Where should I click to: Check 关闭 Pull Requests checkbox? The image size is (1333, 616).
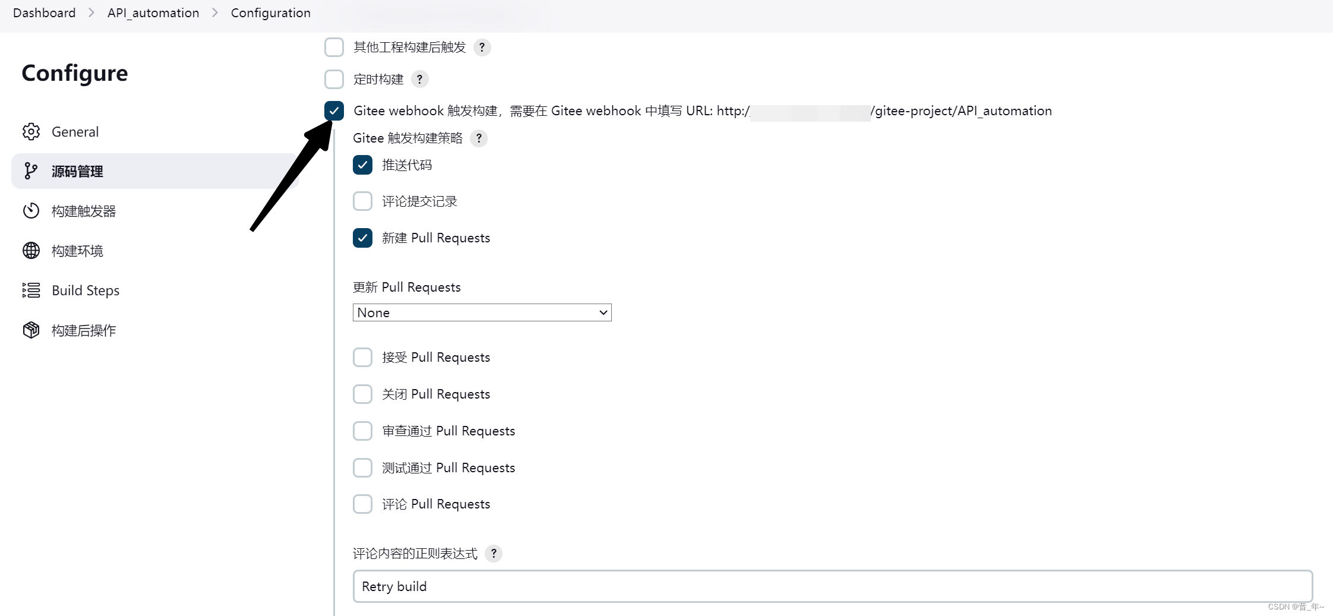[x=362, y=394]
